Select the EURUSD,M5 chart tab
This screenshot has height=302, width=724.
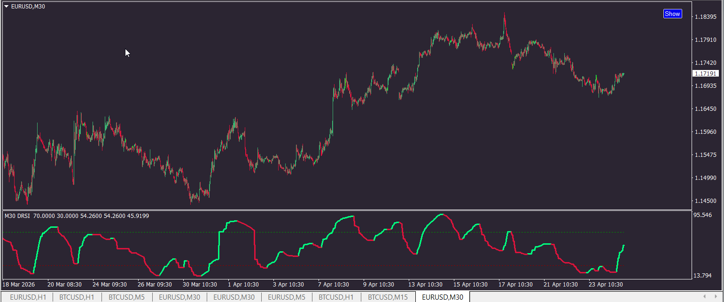click(x=287, y=297)
